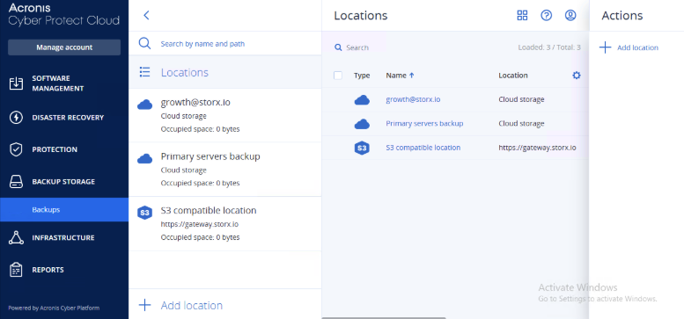
Task: Open Software Management menu section
Action: [64, 83]
